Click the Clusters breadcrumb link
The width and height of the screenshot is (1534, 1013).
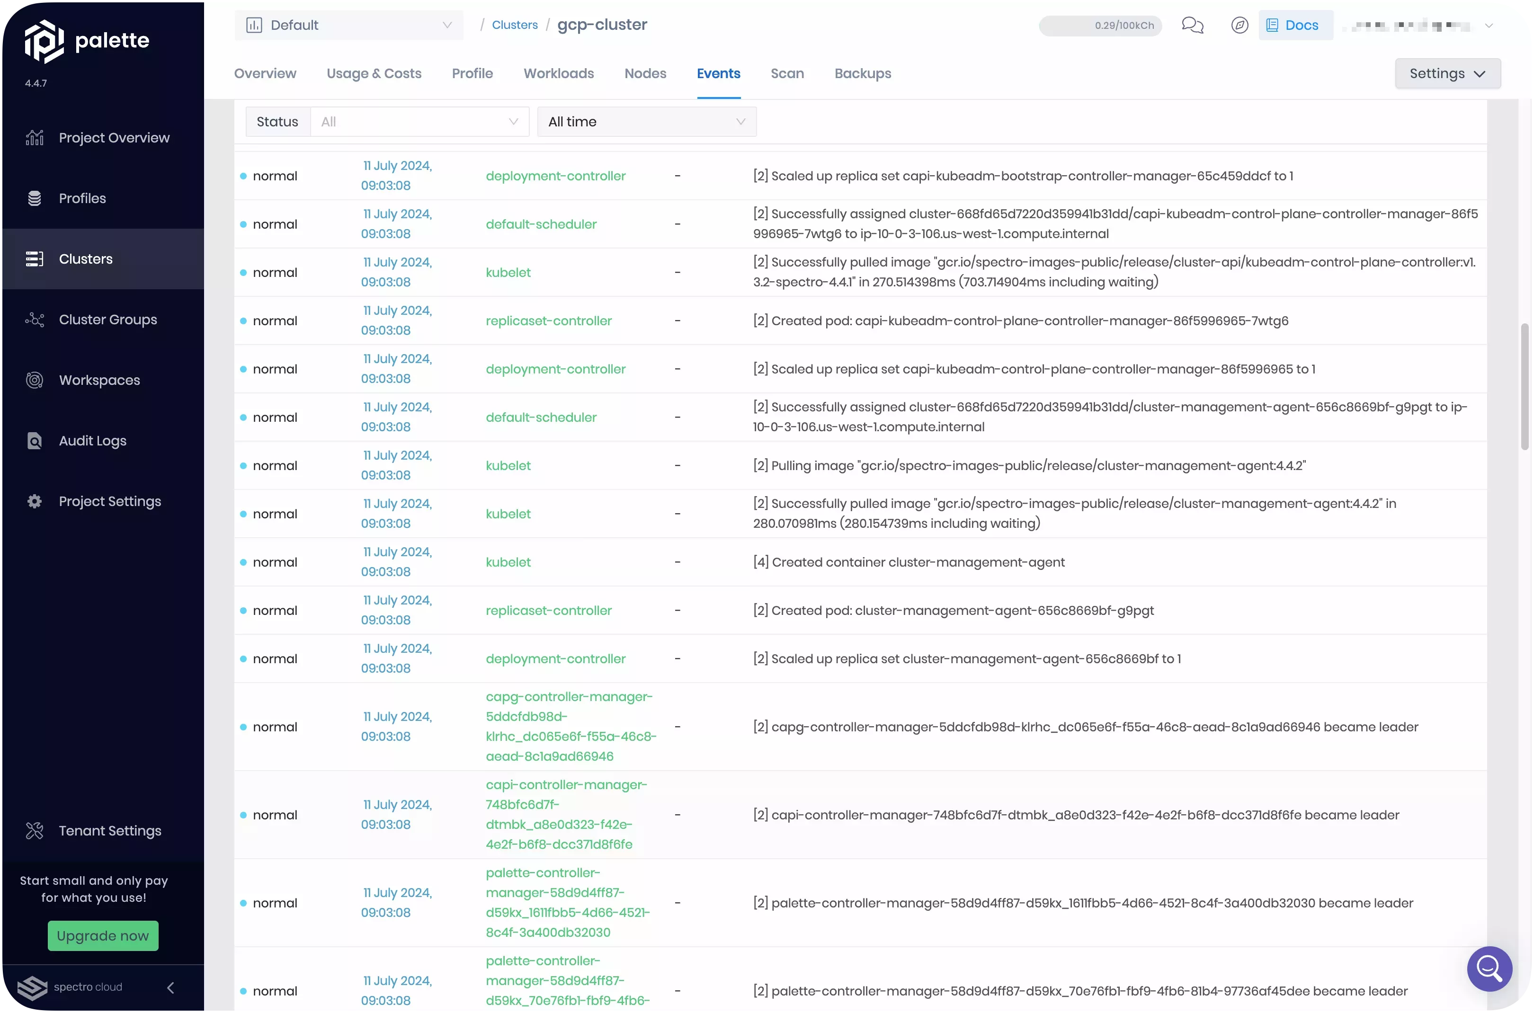[x=514, y=25]
